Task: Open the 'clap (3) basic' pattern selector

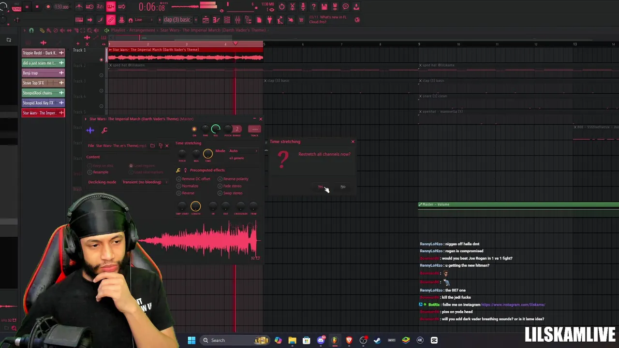Action: (177, 20)
